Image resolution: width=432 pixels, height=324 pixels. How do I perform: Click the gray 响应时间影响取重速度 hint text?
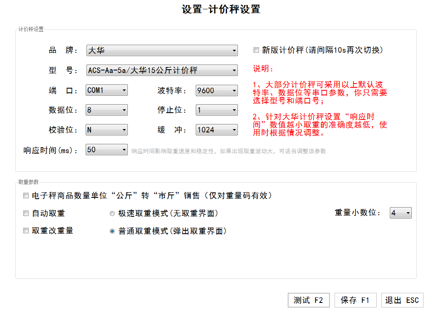click(x=228, y=151)
